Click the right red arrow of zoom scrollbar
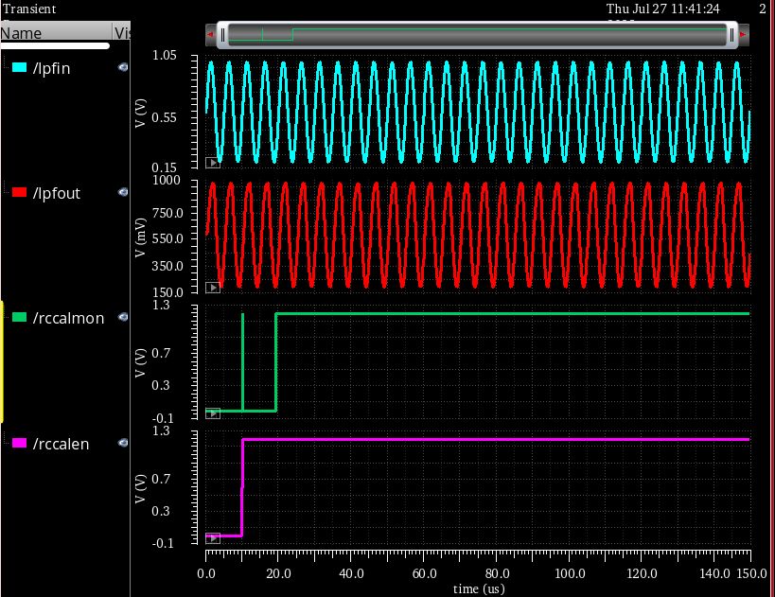This screenshot has width=775, height=597. click(743, 35)
